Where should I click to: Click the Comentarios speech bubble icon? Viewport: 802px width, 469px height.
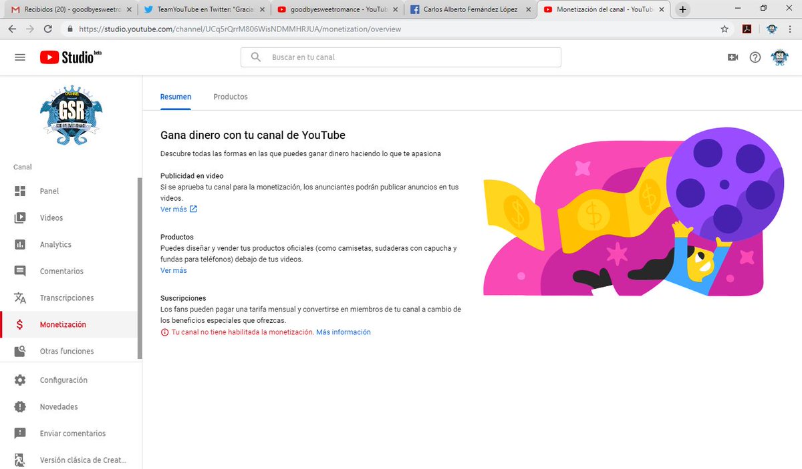pyautogui.click(x=20, y=272)
